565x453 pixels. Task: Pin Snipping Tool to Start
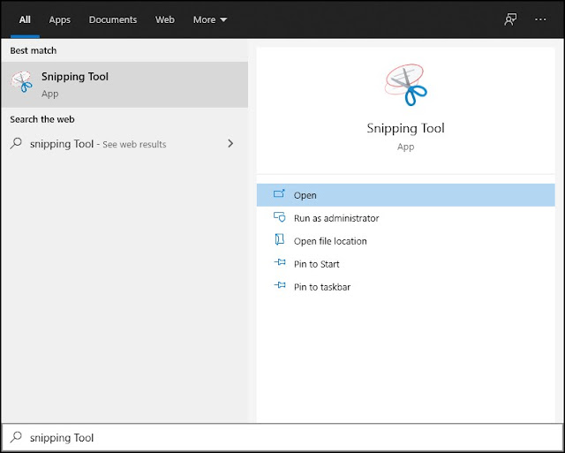[x=406, y=264]
